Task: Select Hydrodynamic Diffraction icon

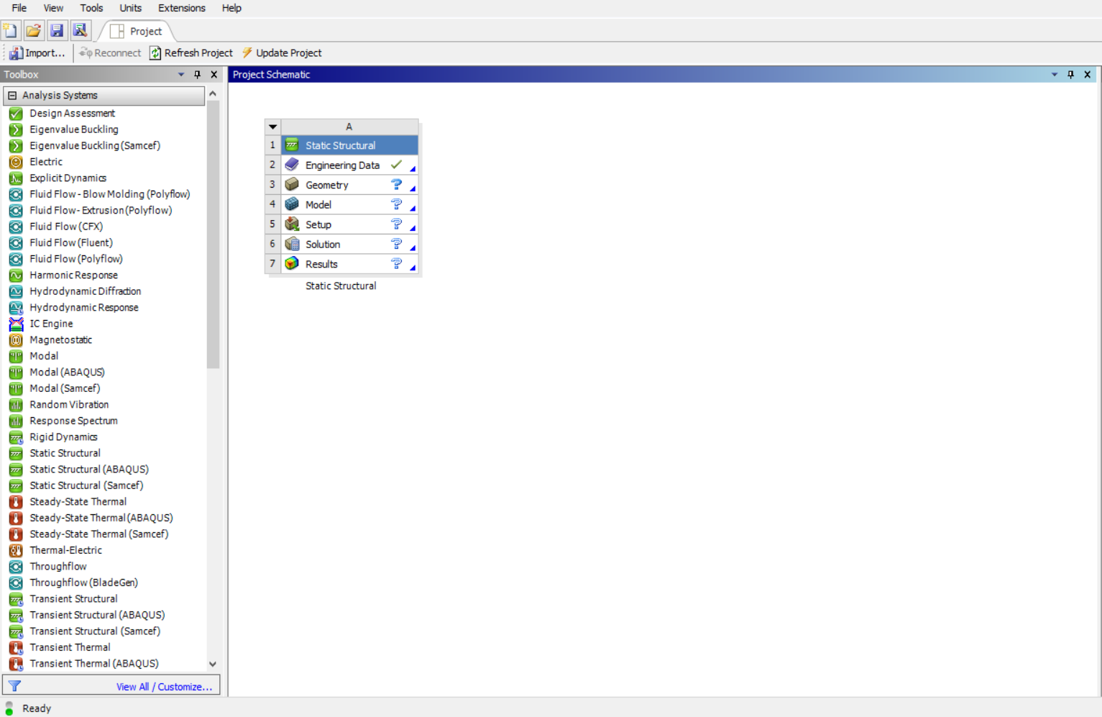Action: (16, 291)
